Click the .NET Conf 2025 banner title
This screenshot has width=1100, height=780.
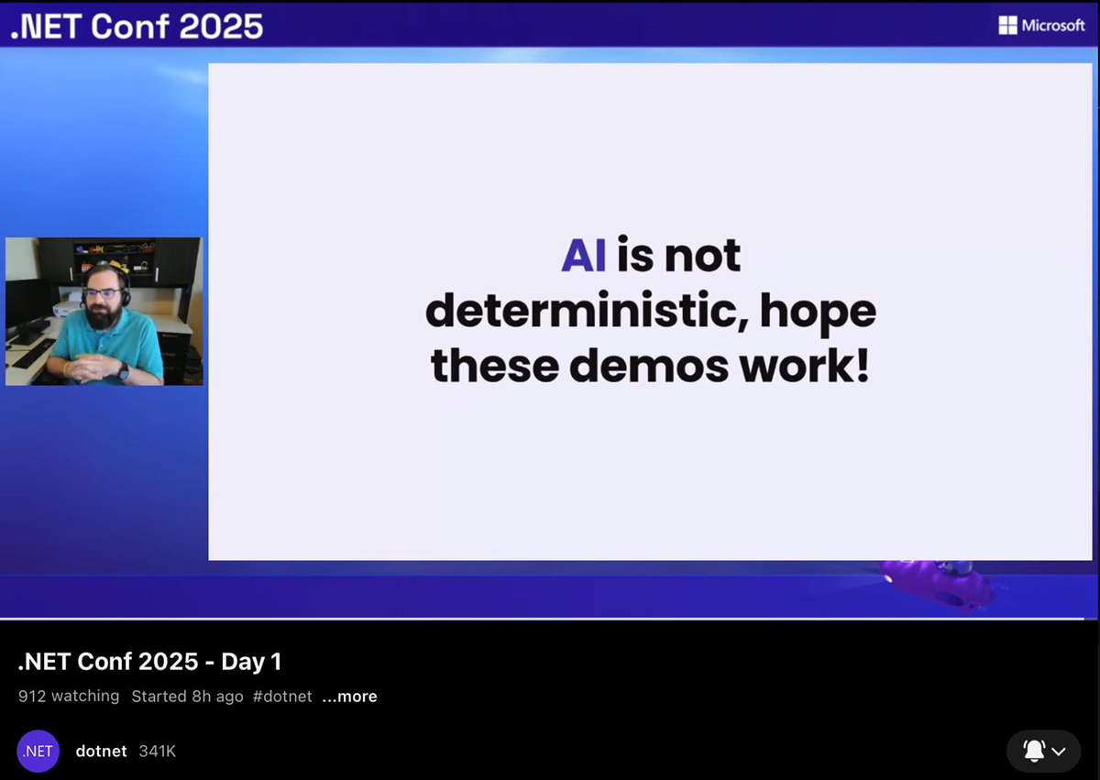click(x=137, y=26)
